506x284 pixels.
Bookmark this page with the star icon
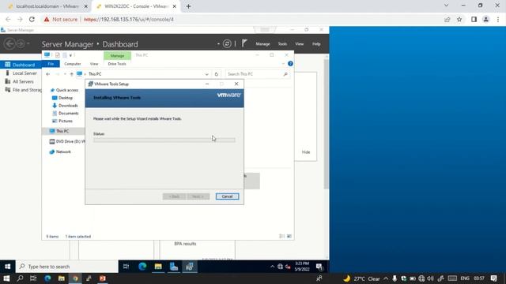pyautogui.click(x=459, y=19)
